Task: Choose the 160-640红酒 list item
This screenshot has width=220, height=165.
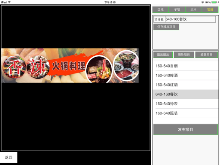Action: 186,85
